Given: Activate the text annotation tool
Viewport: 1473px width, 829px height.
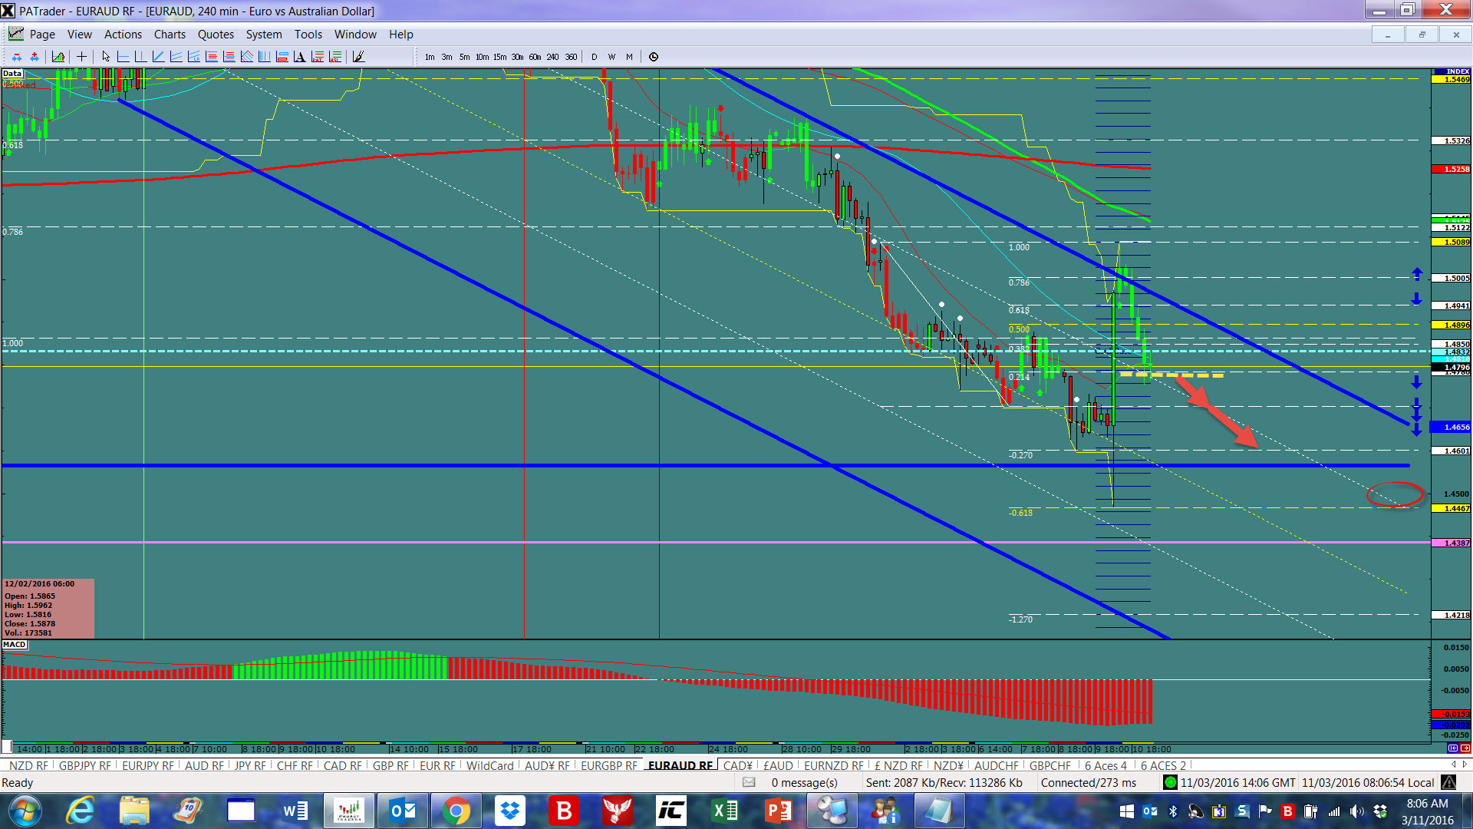Looking at the screenshot, I should [x=299, y=56].
